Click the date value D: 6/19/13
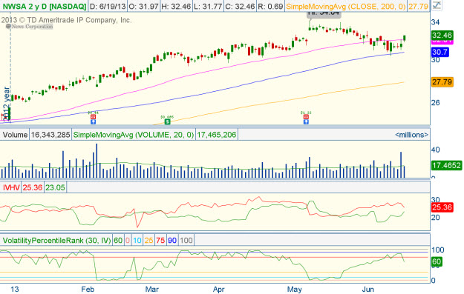This screenshot has height=294, width=464. (108, 6)
